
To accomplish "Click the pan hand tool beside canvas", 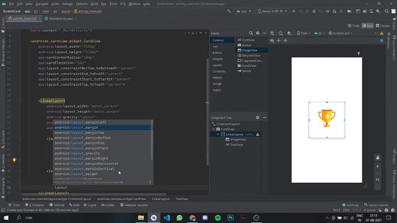I will pos(378,157).
